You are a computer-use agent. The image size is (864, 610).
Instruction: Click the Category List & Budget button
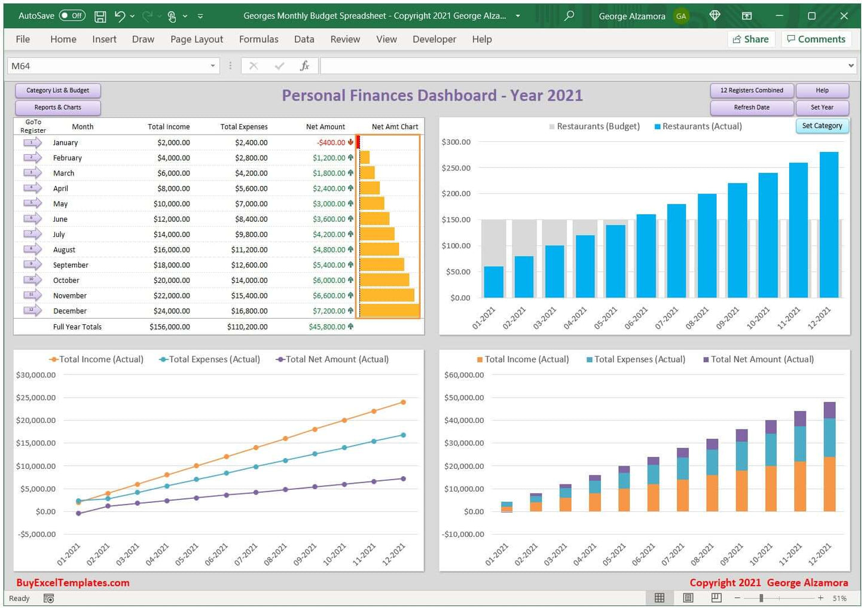point(58,90)
